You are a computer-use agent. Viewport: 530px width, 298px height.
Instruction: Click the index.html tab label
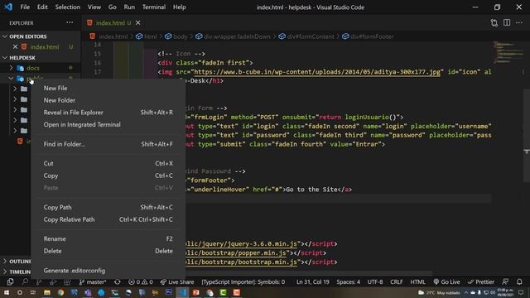110,22
